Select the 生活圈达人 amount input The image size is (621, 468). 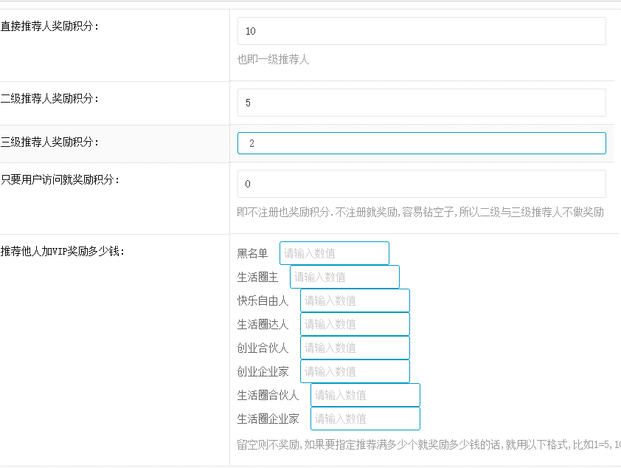[x=355, y=324]
